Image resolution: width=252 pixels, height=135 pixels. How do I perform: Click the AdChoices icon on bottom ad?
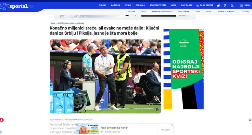pyautogui.click(x=172, y=125)
